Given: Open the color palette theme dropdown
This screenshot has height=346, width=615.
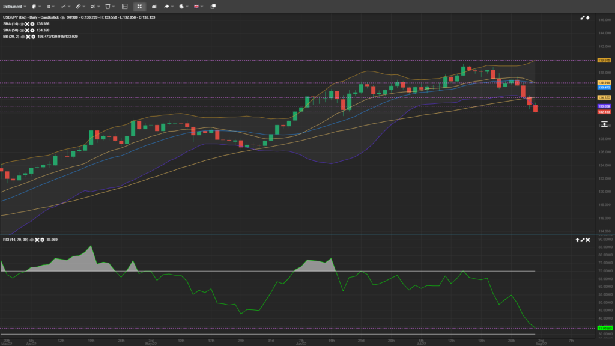Looking at the screenshot, I should click(x=184, y=6).
